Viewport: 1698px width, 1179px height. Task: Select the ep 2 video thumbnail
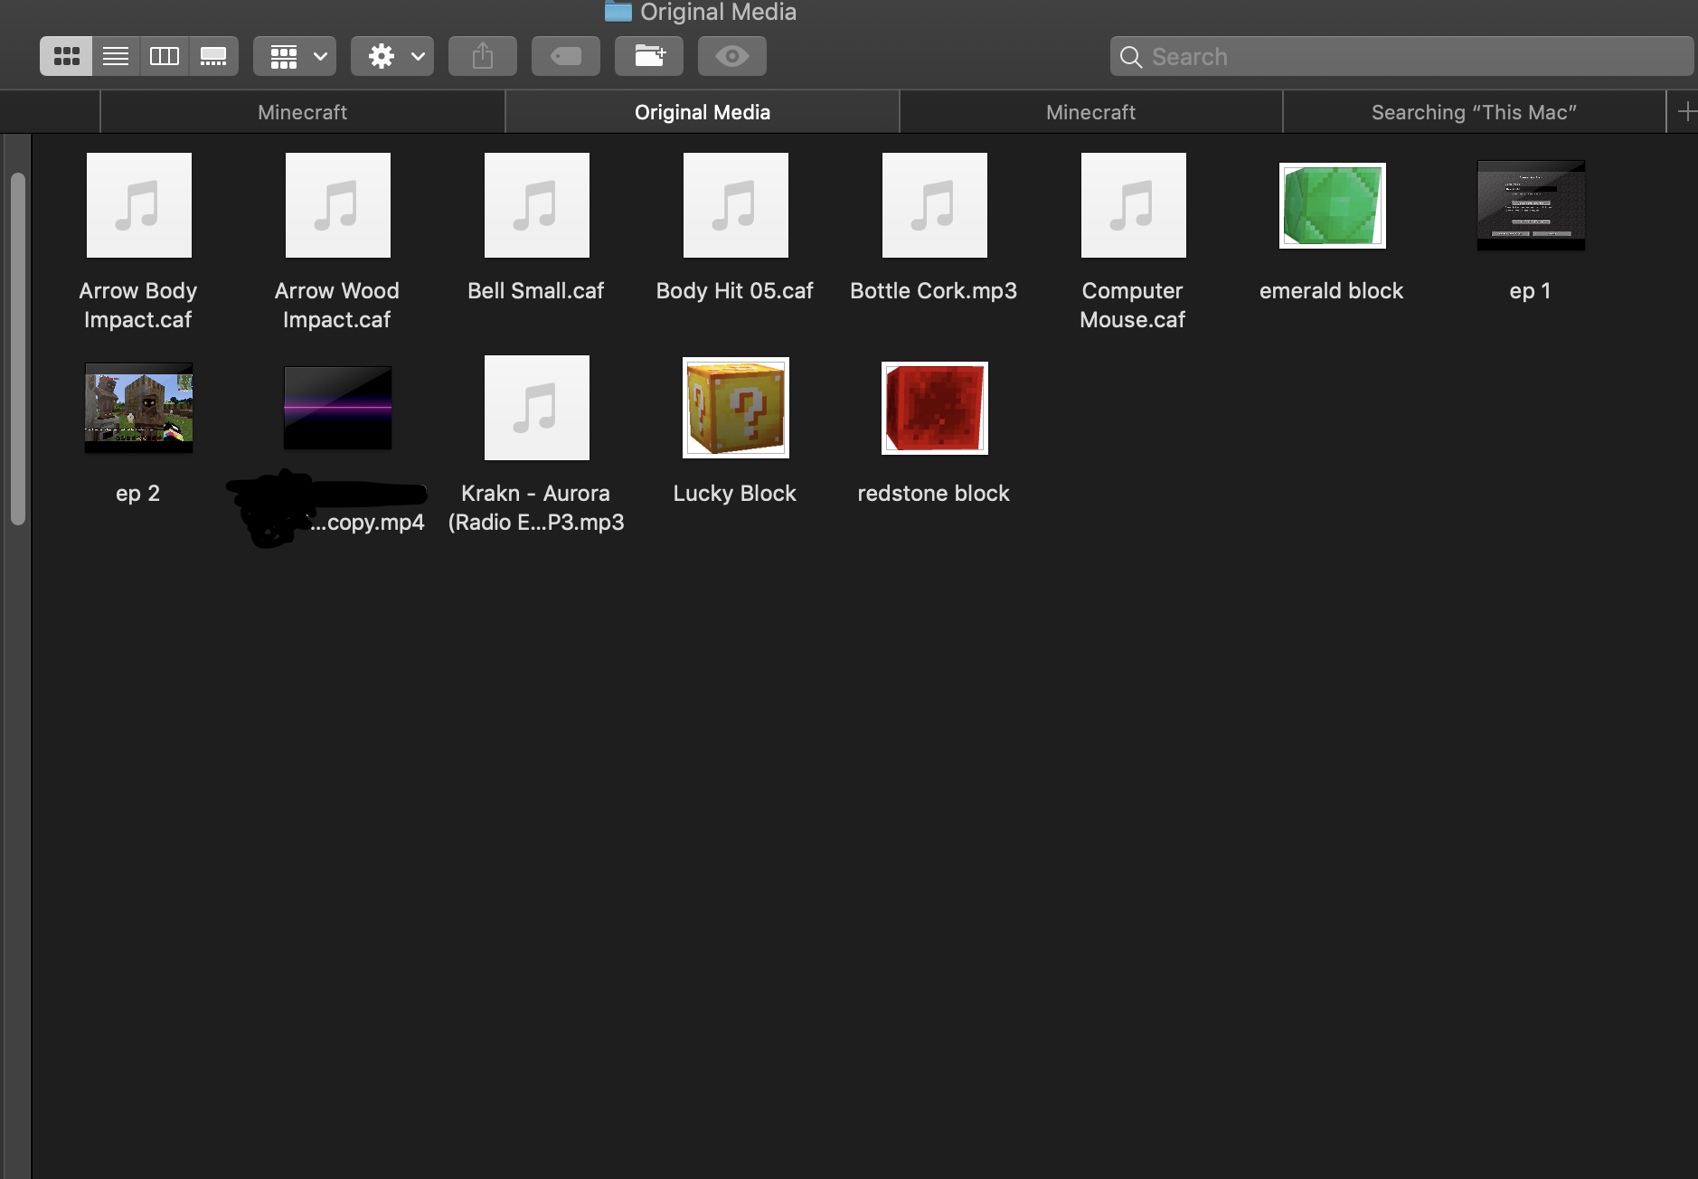(139, 408)
